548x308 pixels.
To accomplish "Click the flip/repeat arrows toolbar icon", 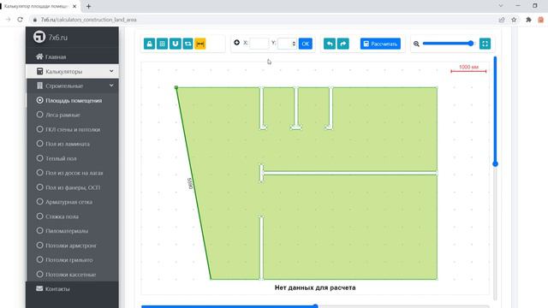I will pos(188,44).
